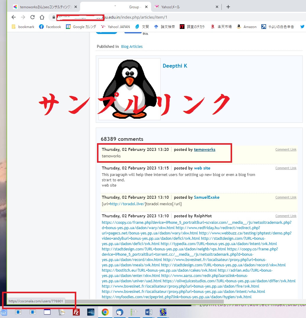Open the 秀丸 editor taskbar icon
Viewport: 306px width, 318px height.
coord(163,312)
